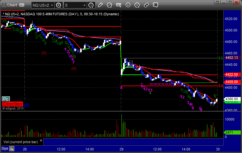Click the 10000 volume axis label
This screenshot has width=242, height=153.
point(230,119)
